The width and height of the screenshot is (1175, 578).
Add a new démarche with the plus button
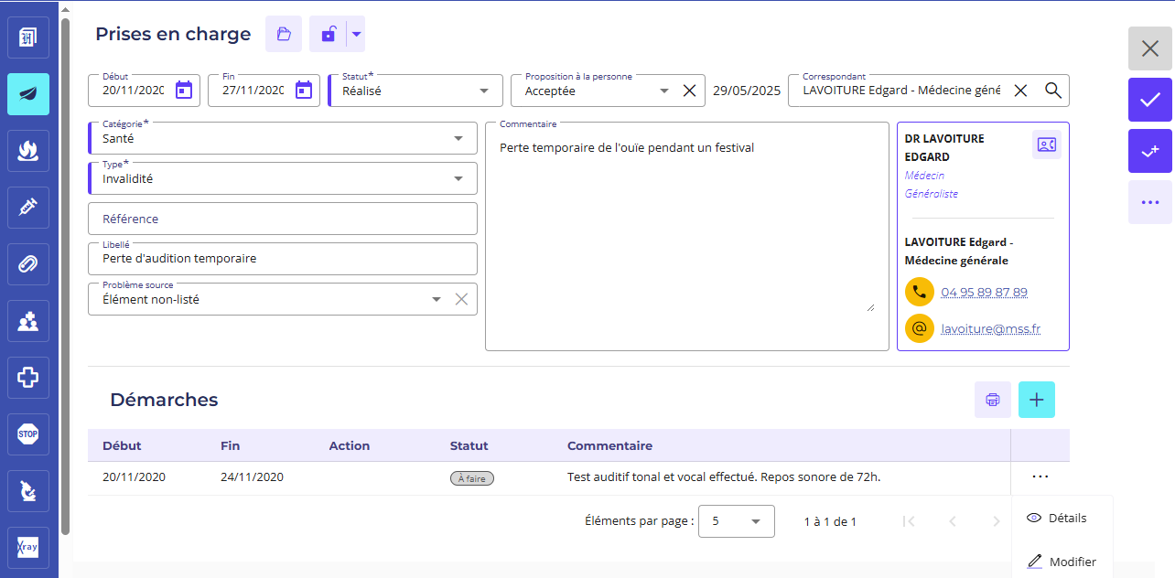click(1036, 400)
